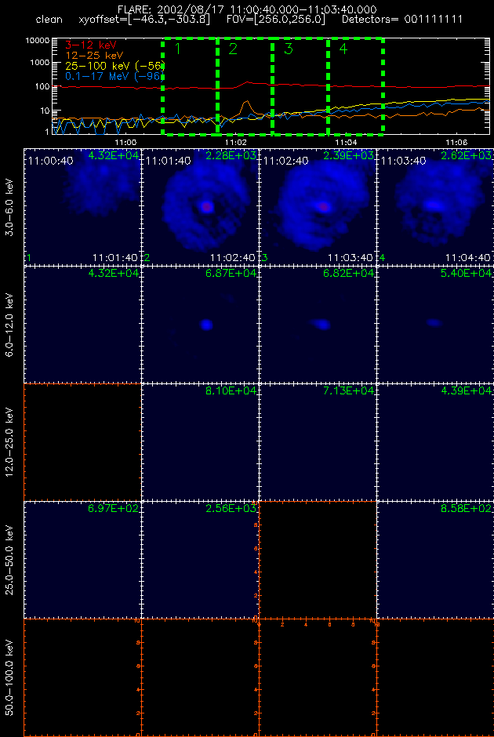The height and width of the screenshot is (737, 494).
Task: Click the 6.0-12.0 keV row label
Action: (x=10, y=325)
